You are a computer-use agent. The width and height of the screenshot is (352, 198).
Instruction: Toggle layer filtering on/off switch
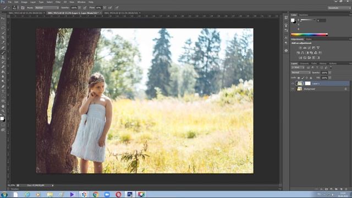[x=331, y=67]
